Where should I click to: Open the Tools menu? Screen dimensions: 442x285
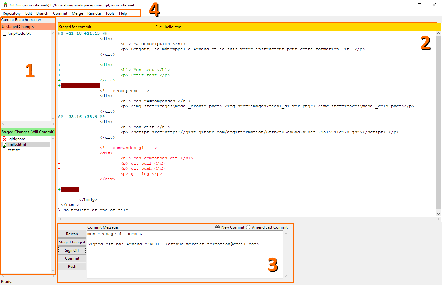click(110, 13)
